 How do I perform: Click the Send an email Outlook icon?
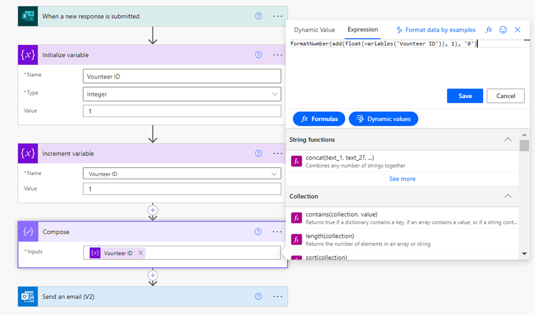[x=28, y=297]
